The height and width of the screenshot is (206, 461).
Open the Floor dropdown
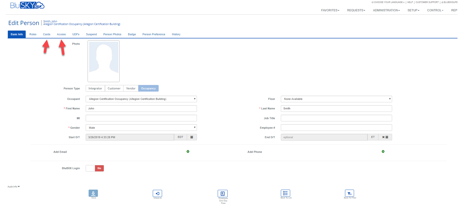[x=336, y=99]
